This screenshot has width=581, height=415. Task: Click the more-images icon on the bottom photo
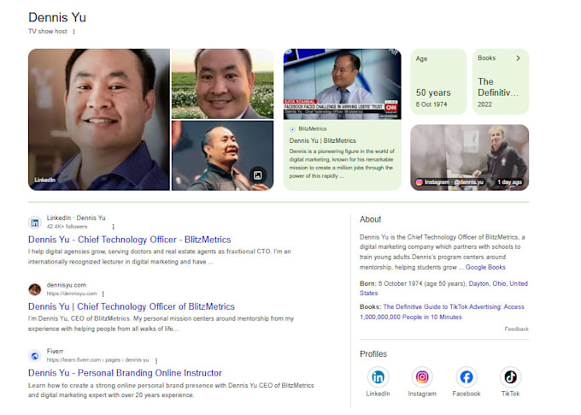(x=258, y=175)
